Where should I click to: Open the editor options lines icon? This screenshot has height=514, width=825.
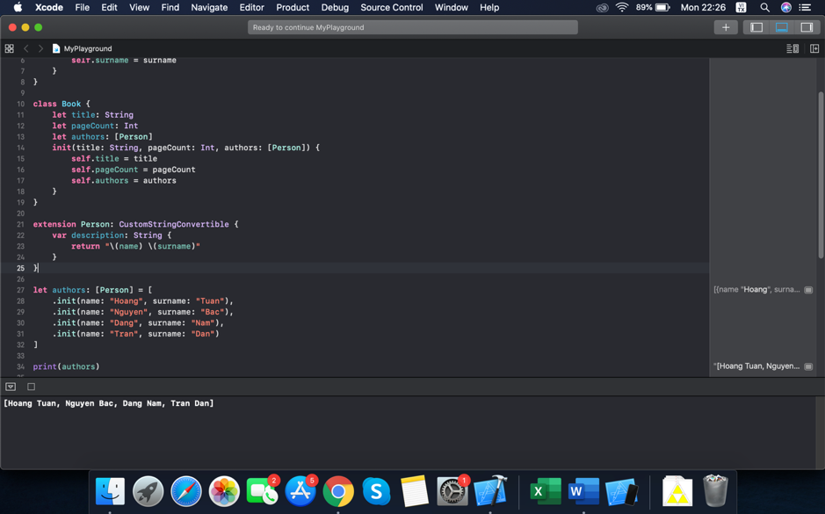[792, 49]
